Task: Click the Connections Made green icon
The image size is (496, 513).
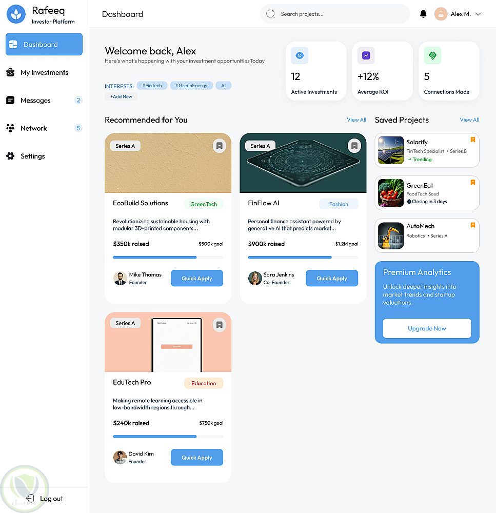Action: (x=432, y=55)
